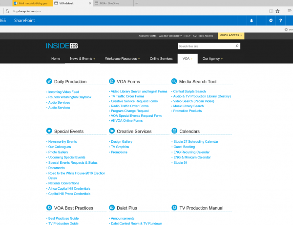The width and height of the screenshot is (293, 225).
Task: Open Video Search (Pecan Video) link
Action: [x=193, y=101]
